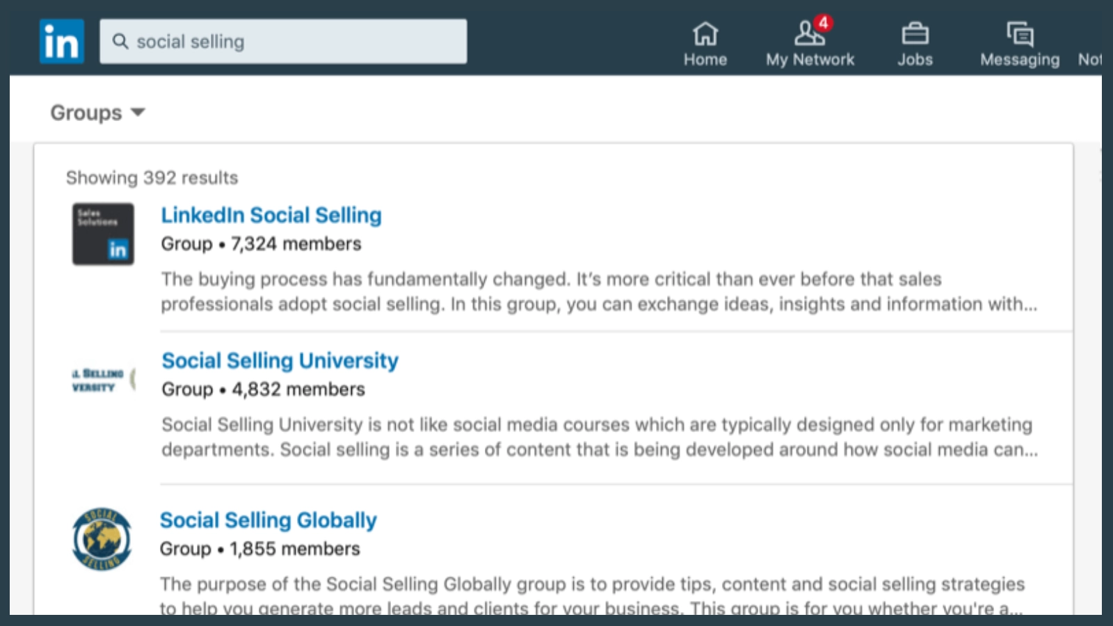
Task: View the red 4 notification badge
Action: [x=824, y=23]
